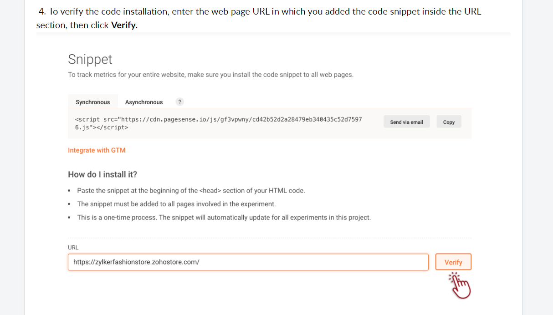Switch to the Synchronous tab
Screen dimensions: 553x315
click(x=92, y=102)
